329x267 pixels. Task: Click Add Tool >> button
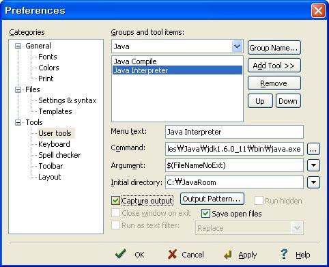click(274, 66)
